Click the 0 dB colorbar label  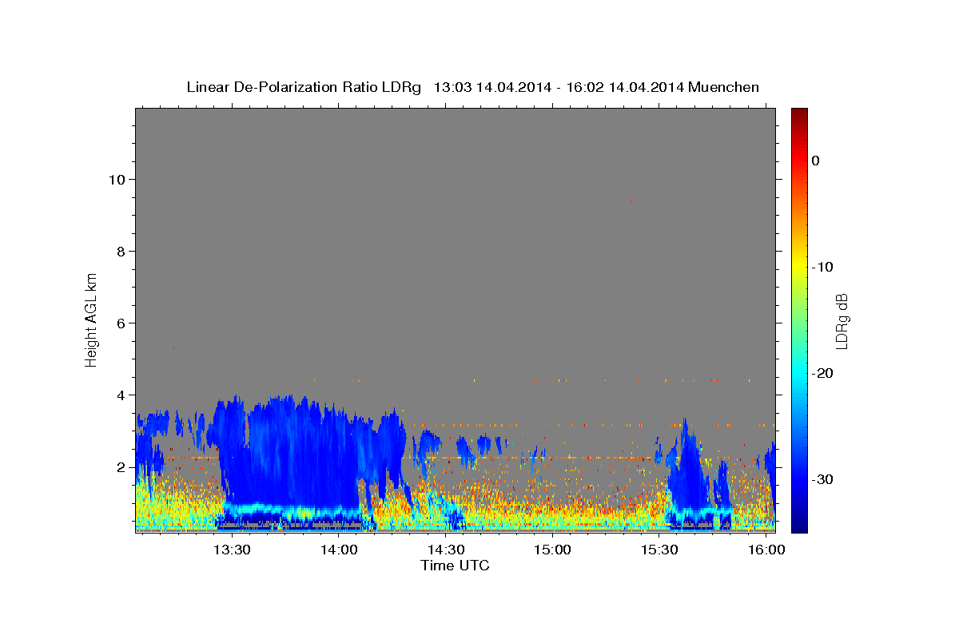pyautogui.click(x=816, y=161)
